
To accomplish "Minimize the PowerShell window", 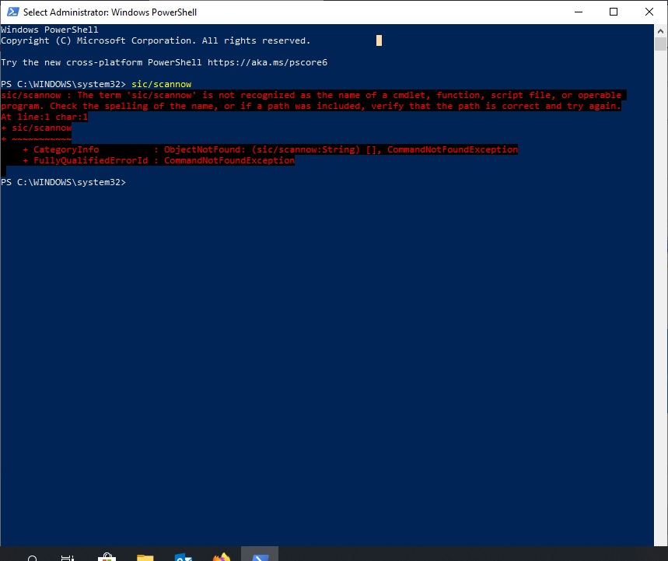I will (578, 12).
